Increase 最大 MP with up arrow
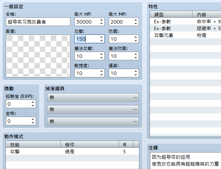Viewport: 221px width, 169px height. [x=136, y=20]
